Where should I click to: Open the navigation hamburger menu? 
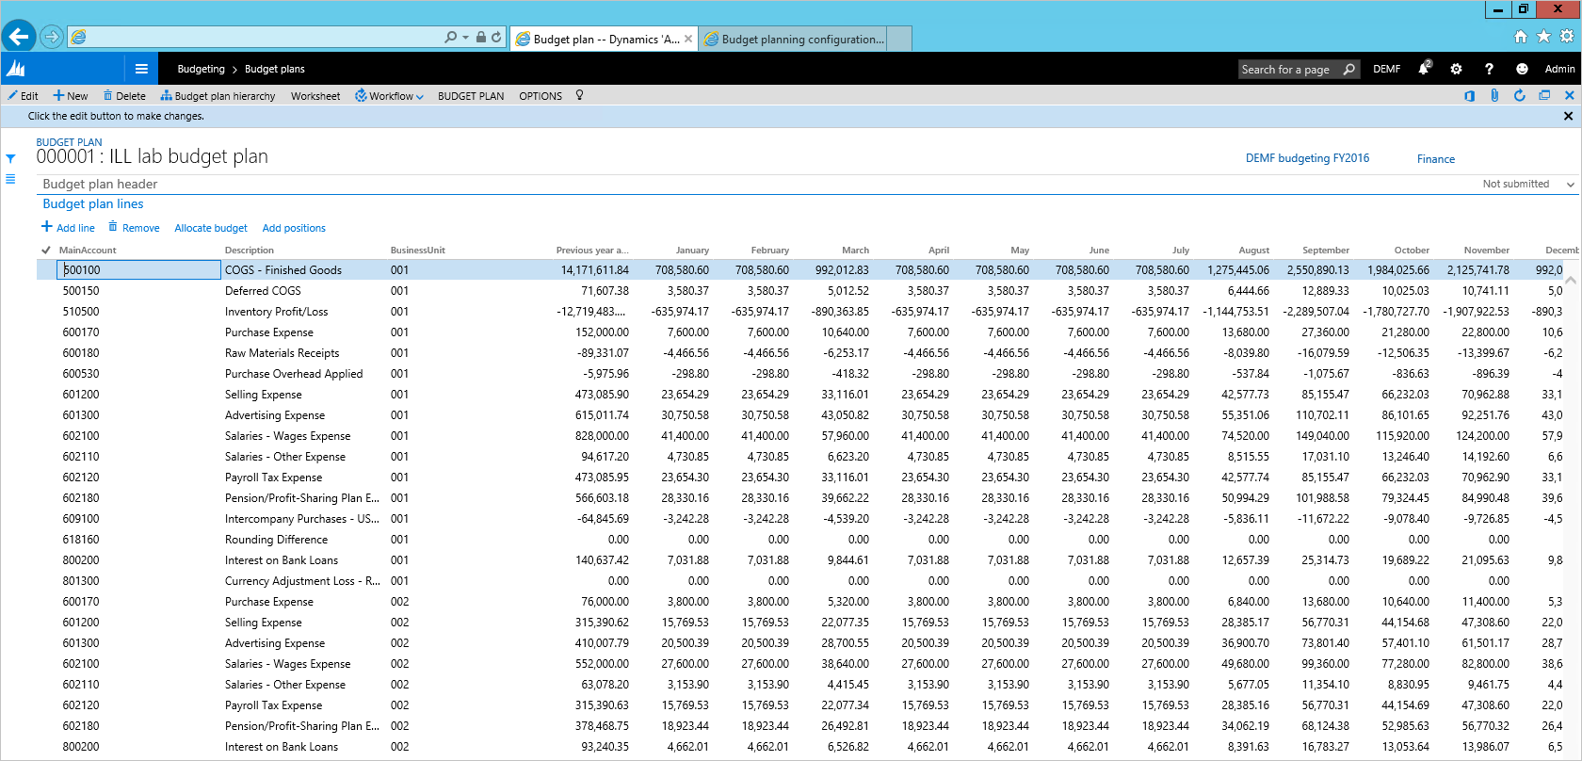coord(141,69)
